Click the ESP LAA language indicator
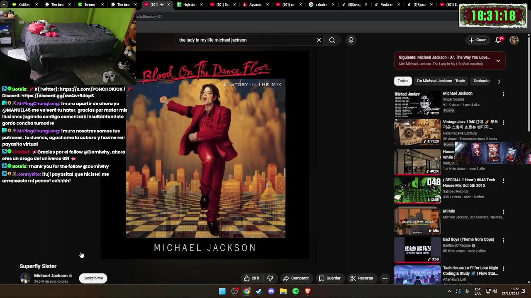531x298 pixels. click(477, 291)
